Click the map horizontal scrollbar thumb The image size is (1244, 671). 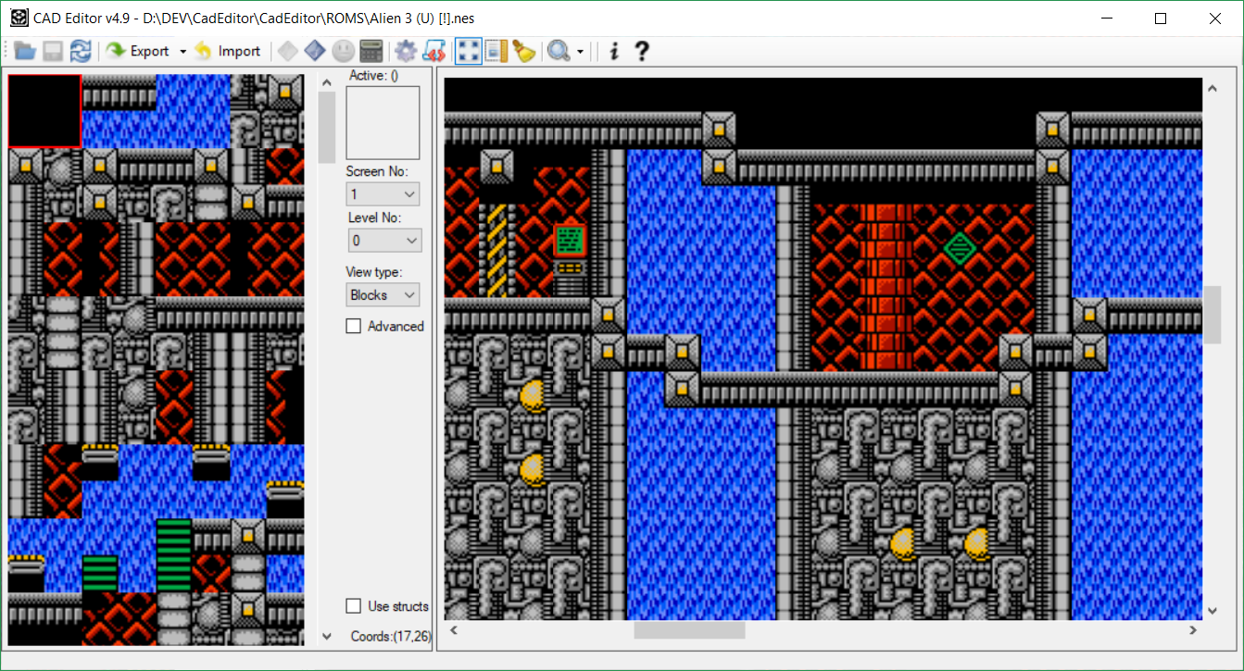(x=689, y=630)
